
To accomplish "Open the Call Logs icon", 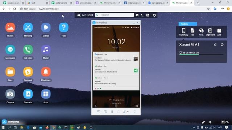I will (28, 50).
